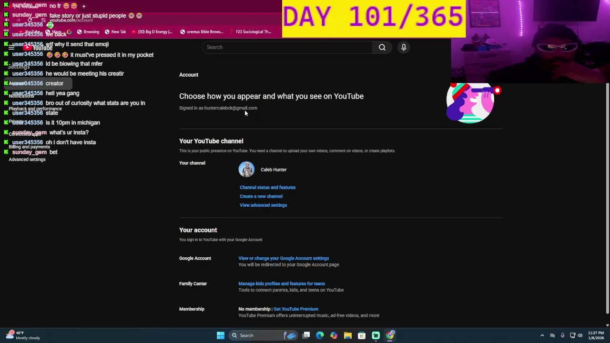The image size is (610, 343).
Task: Open the oremus Bible Browser bookmark
Action: [201, 32]
